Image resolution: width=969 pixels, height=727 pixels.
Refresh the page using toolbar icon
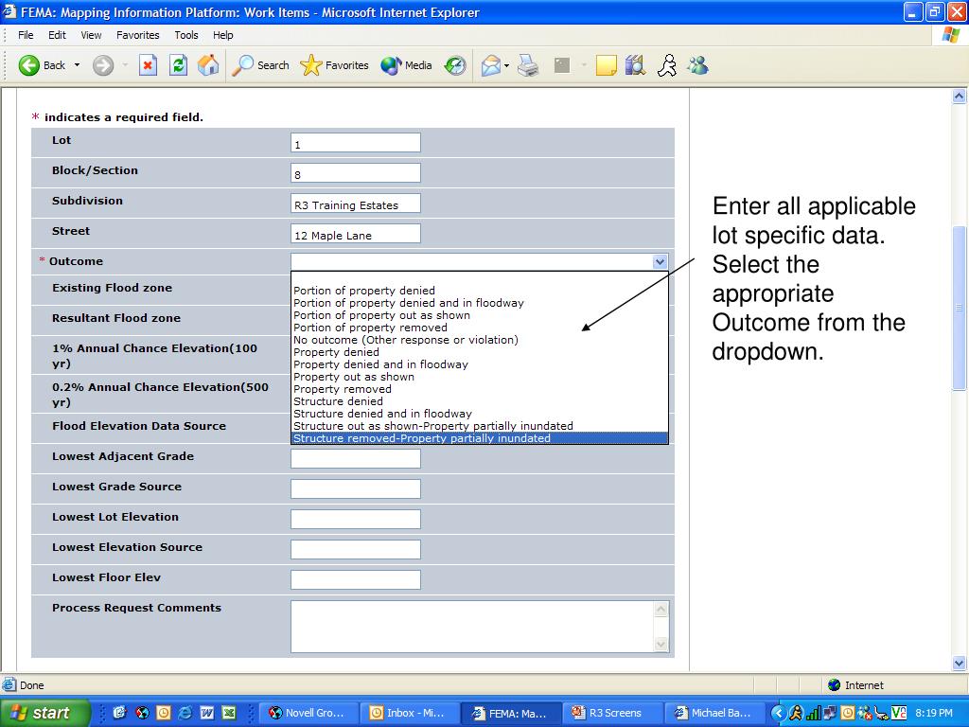tap(178, 65)
